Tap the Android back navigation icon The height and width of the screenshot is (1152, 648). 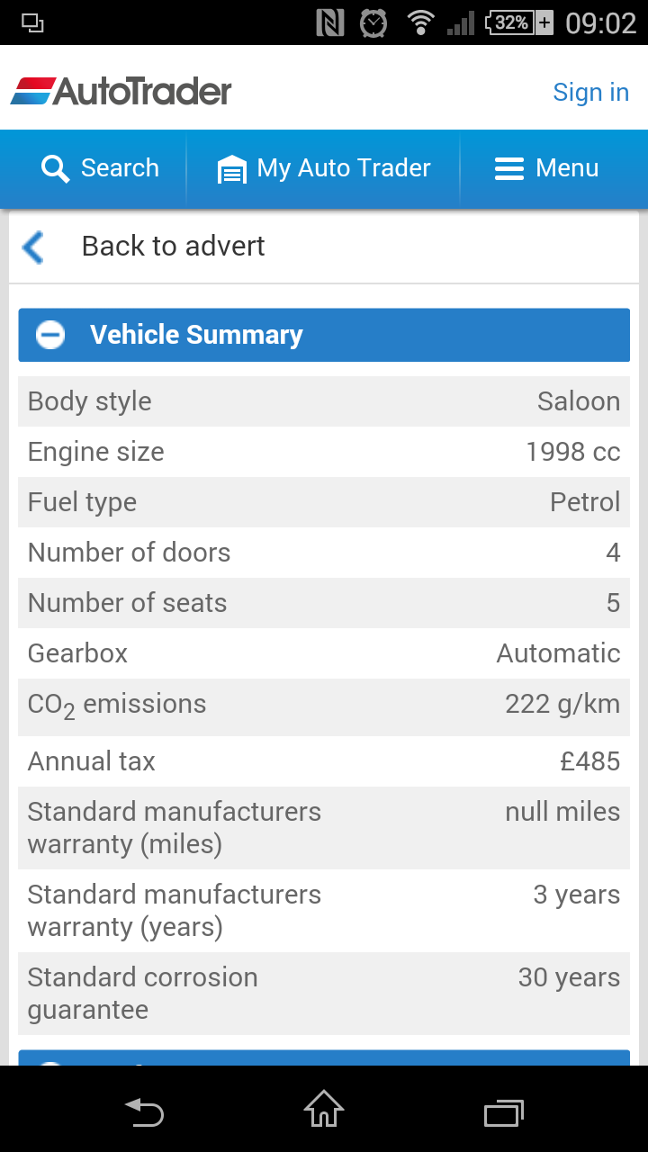point(144,1111)
